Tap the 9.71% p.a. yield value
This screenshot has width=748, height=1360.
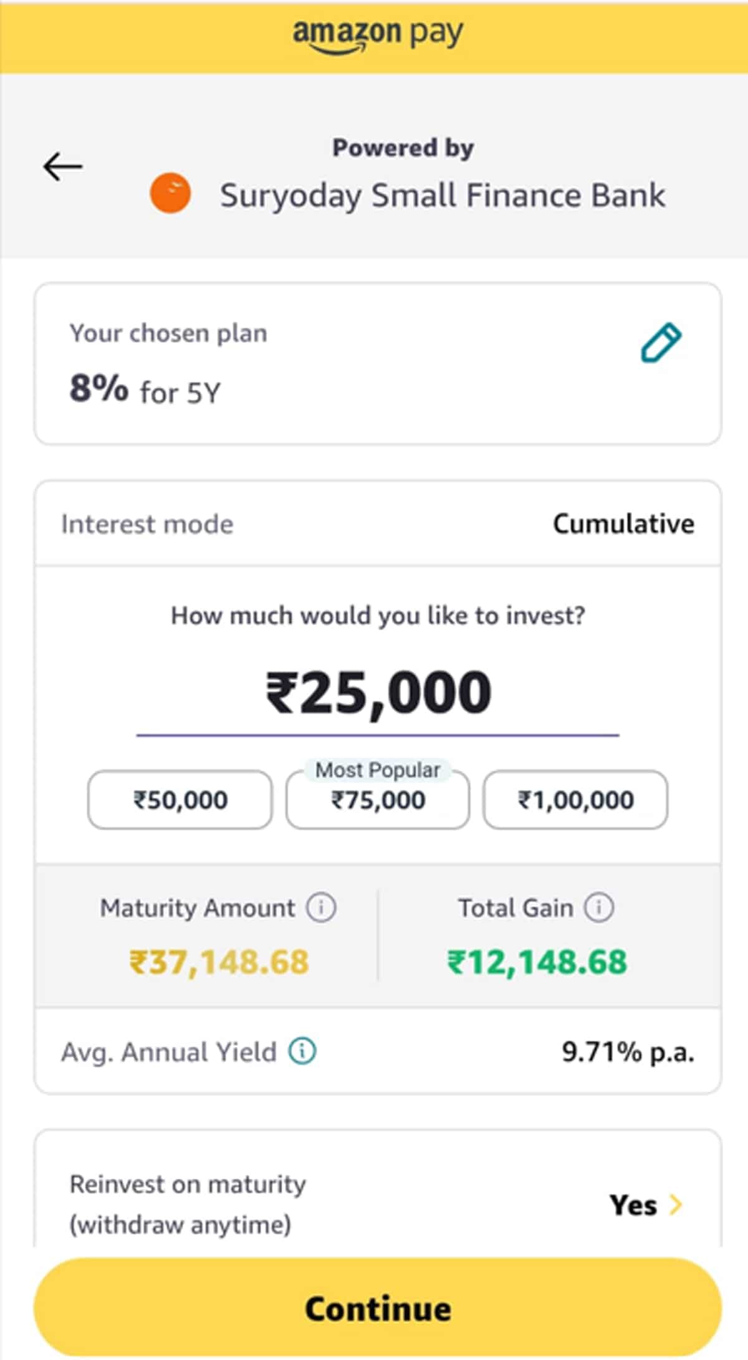pos(628,1051)
